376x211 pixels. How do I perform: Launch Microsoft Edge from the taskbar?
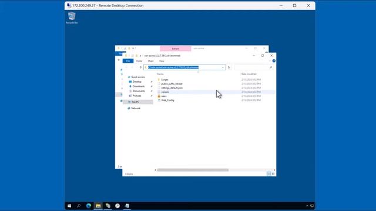tap(89, 206)
